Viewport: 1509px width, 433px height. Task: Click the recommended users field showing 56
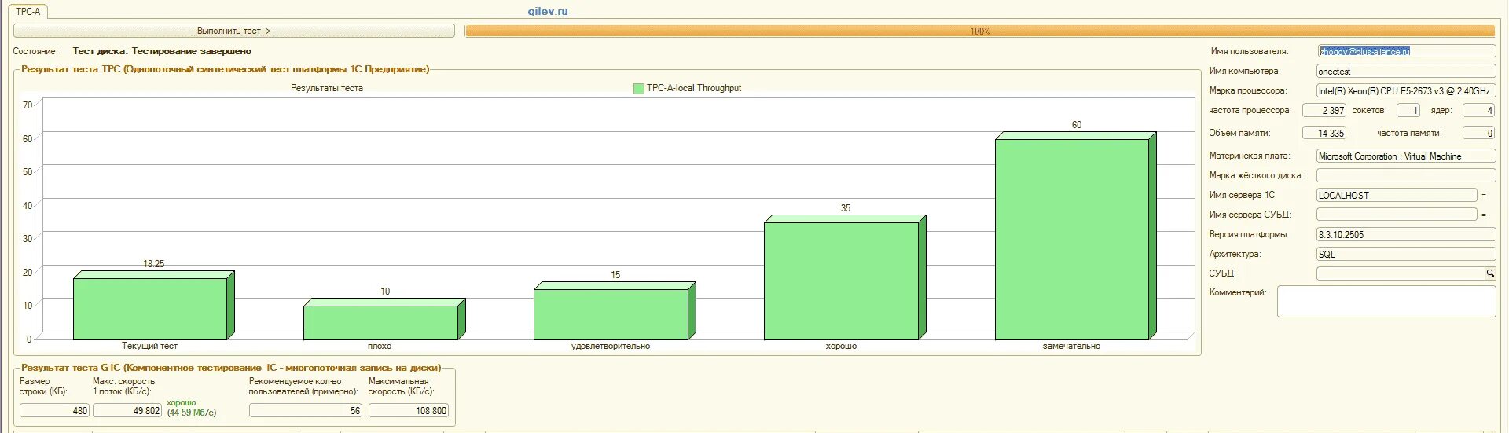[x=306, y=410]
